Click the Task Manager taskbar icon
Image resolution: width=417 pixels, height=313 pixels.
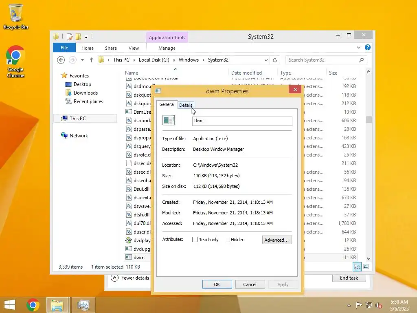tap(83, 305)
